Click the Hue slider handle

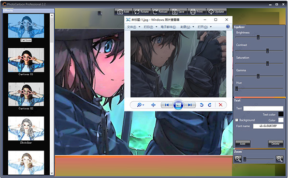click(237, 89)
